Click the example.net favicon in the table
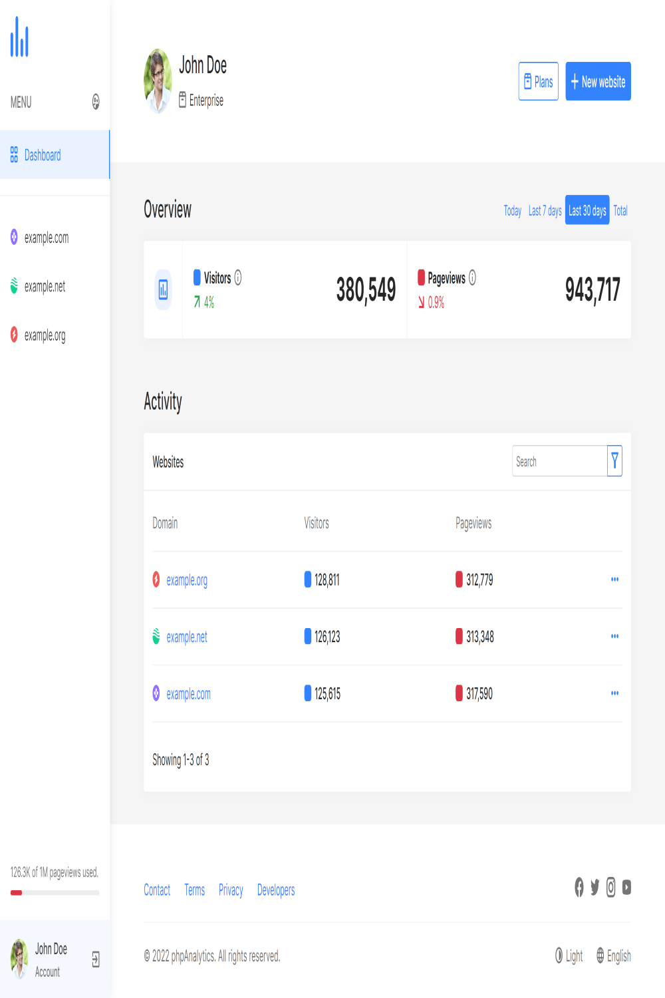Viewport: 665px width, 998px height. (x=156, y=636)
